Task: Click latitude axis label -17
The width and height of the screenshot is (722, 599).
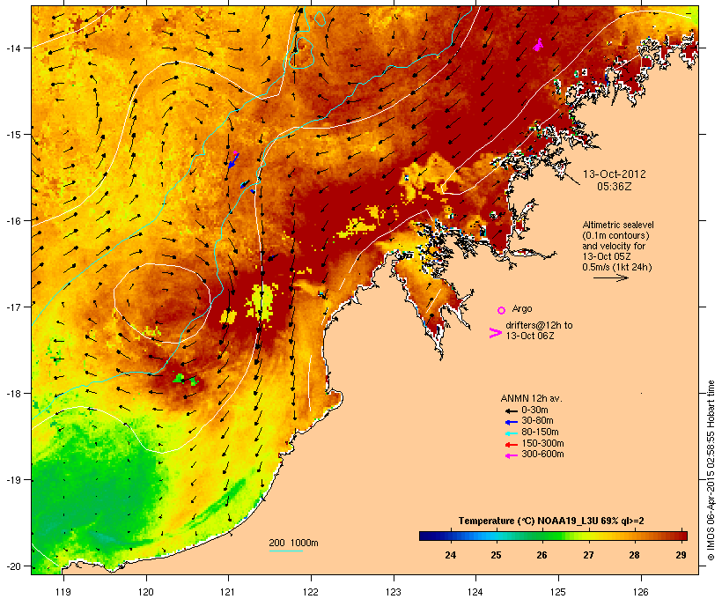Action: [13, 307]
